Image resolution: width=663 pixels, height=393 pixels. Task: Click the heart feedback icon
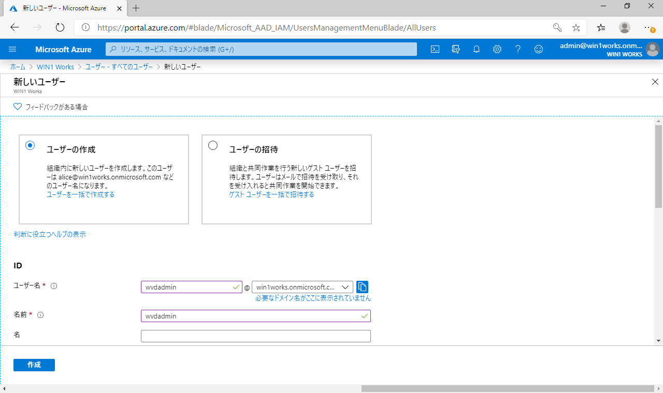pos(18,107)
